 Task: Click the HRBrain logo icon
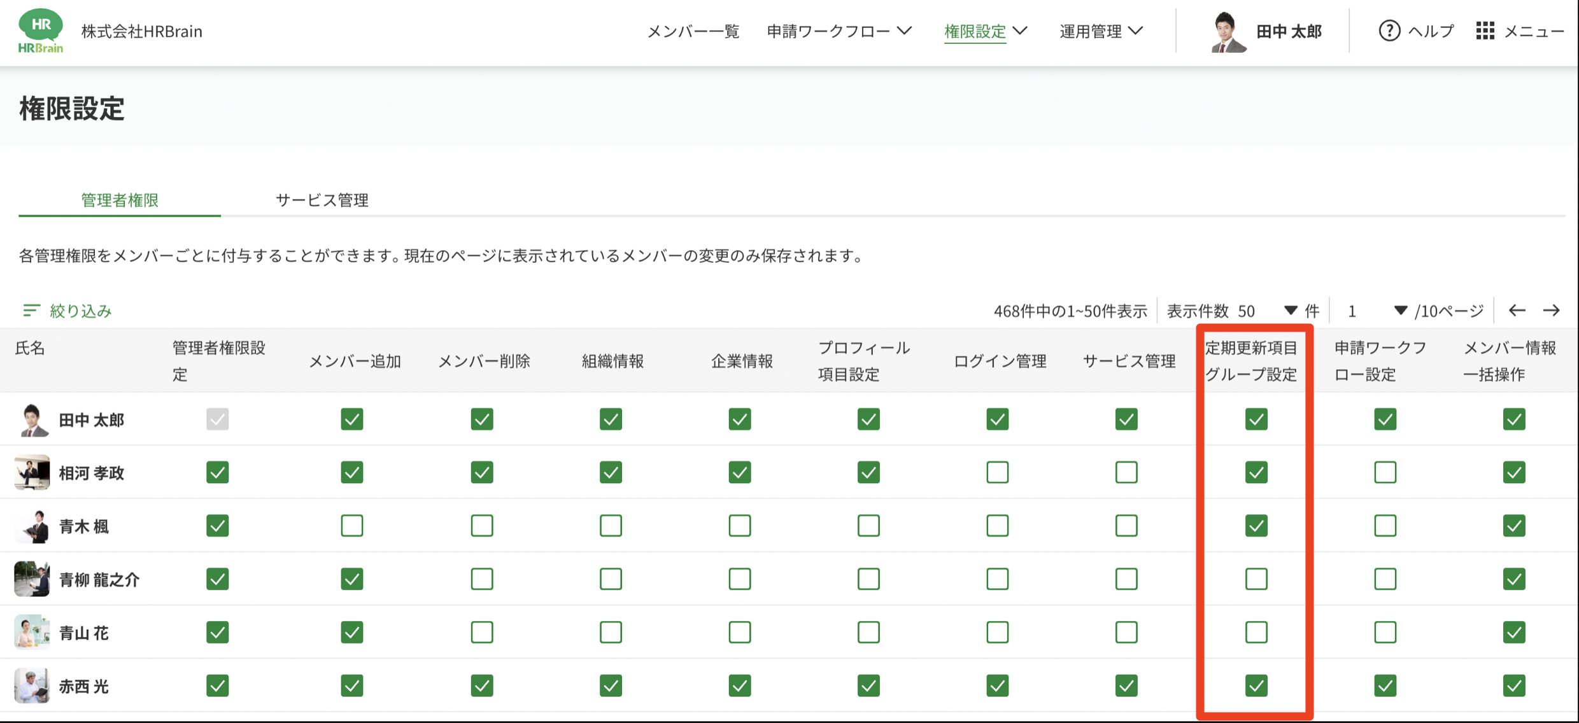click(41, 31)
